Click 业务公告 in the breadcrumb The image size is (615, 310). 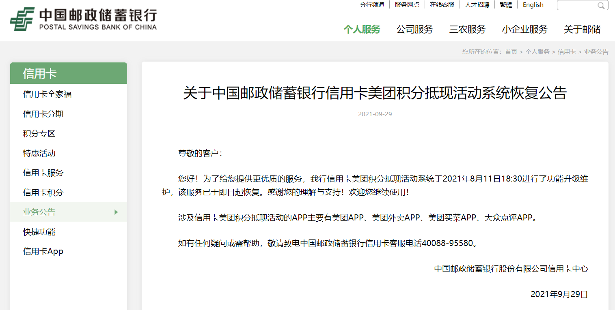pos(596,52)
